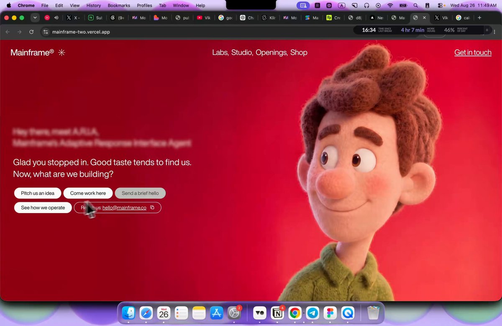Open the Studio navigation link
Screen dimensions: 502x326
(242, 53)
